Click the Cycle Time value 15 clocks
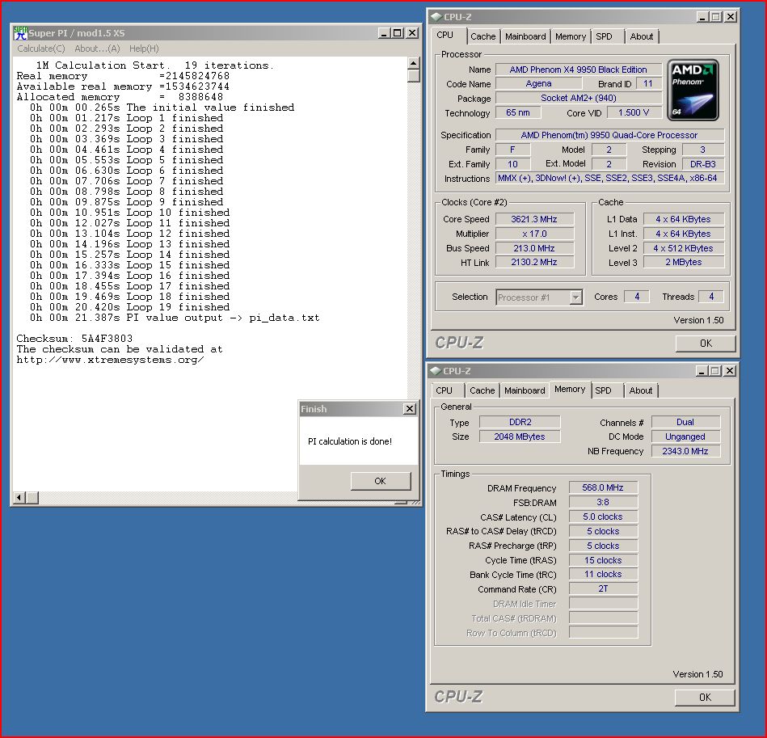The width and height of the screenshot is (767, 738). tap(603, 560)
